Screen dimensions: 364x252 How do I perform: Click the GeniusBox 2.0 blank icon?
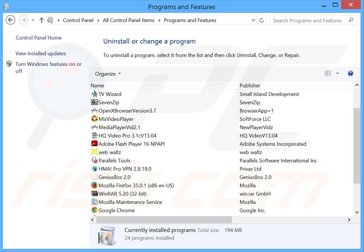(94, 177)
